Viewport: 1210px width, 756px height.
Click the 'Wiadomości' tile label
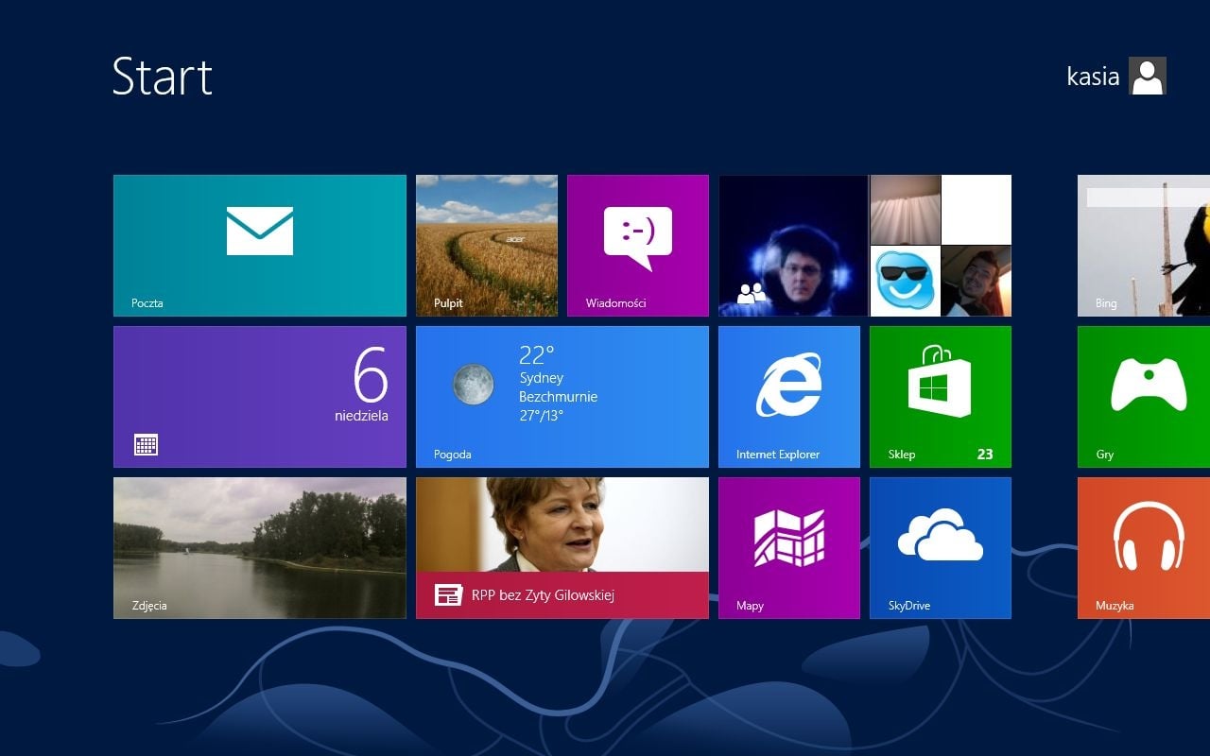click(x=615, y=303)
